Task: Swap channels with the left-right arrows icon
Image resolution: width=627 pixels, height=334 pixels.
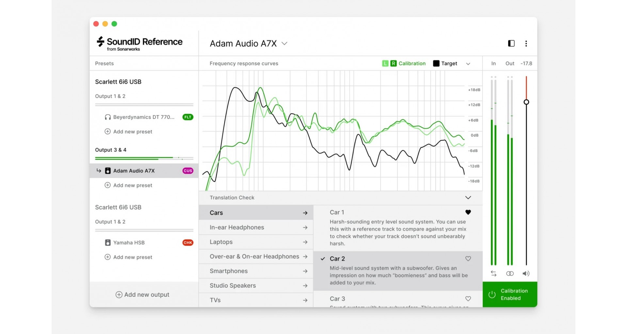Action: [x=493, y=274]
